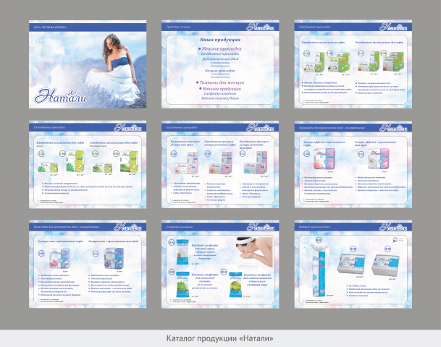This screenshot has width=441, height=347.
Task: Click 'Для критических дней' line in contents slide
Action: point(220,59)
